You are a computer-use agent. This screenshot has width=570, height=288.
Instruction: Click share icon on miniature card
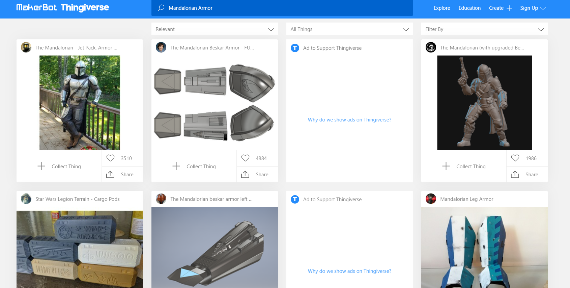515,174
